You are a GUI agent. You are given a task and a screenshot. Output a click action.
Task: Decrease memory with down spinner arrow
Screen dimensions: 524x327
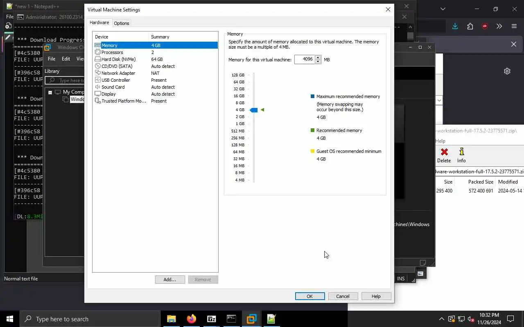pyautogui.click(x=318, y=62)
